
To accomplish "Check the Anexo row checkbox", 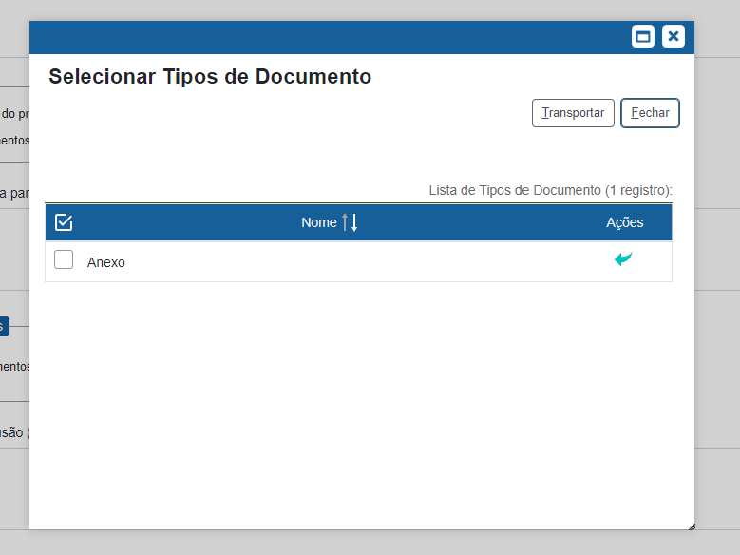I will pos(64,259).
